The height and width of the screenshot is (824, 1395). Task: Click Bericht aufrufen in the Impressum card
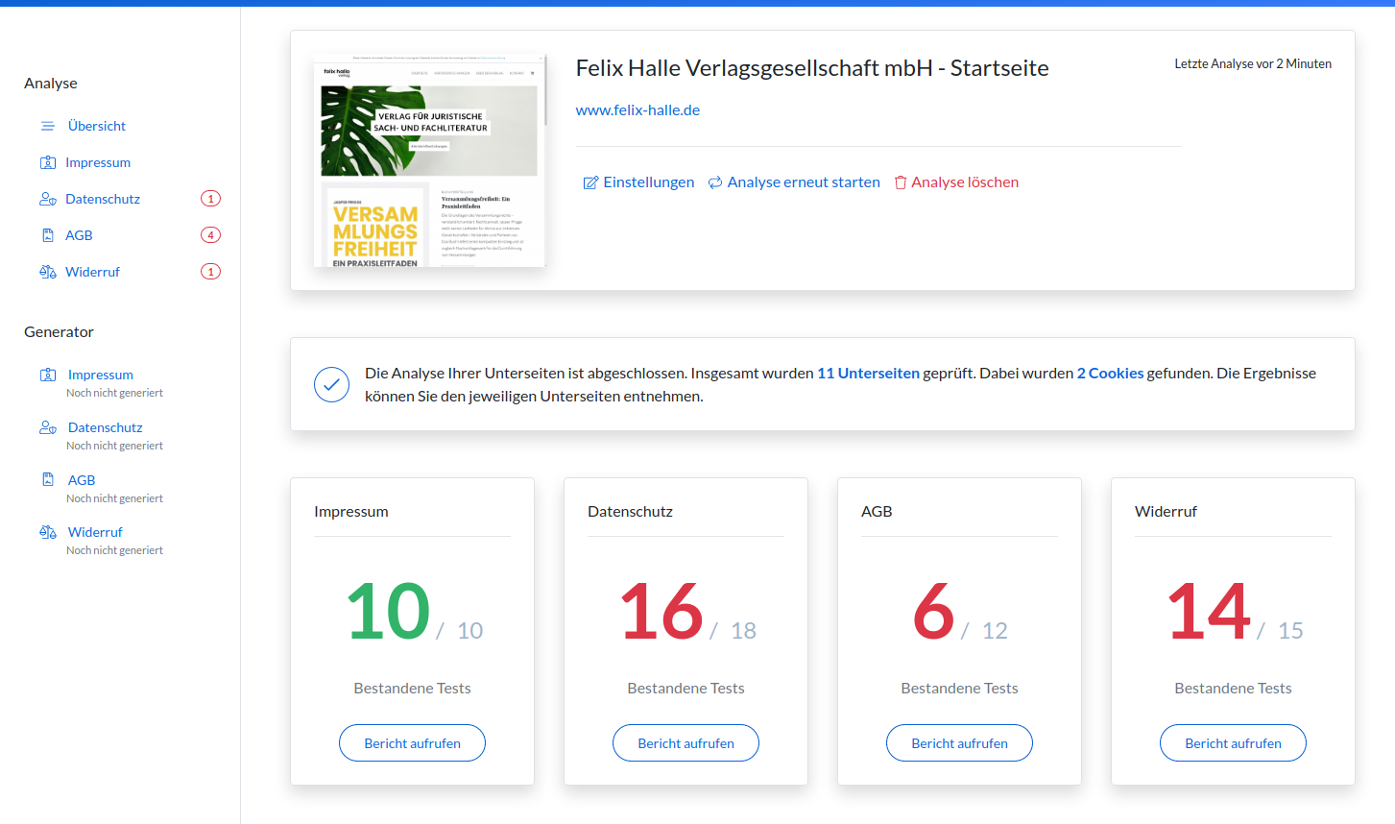pyautogui.click(x=412, y=743)
